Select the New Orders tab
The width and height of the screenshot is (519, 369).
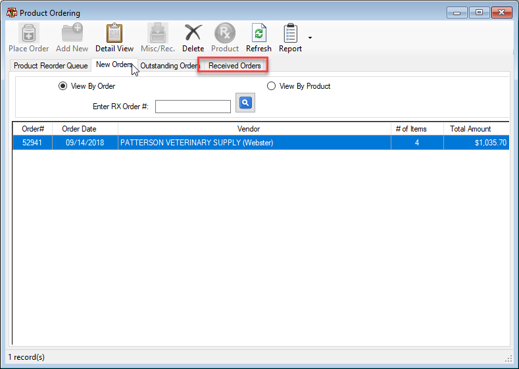114,64
